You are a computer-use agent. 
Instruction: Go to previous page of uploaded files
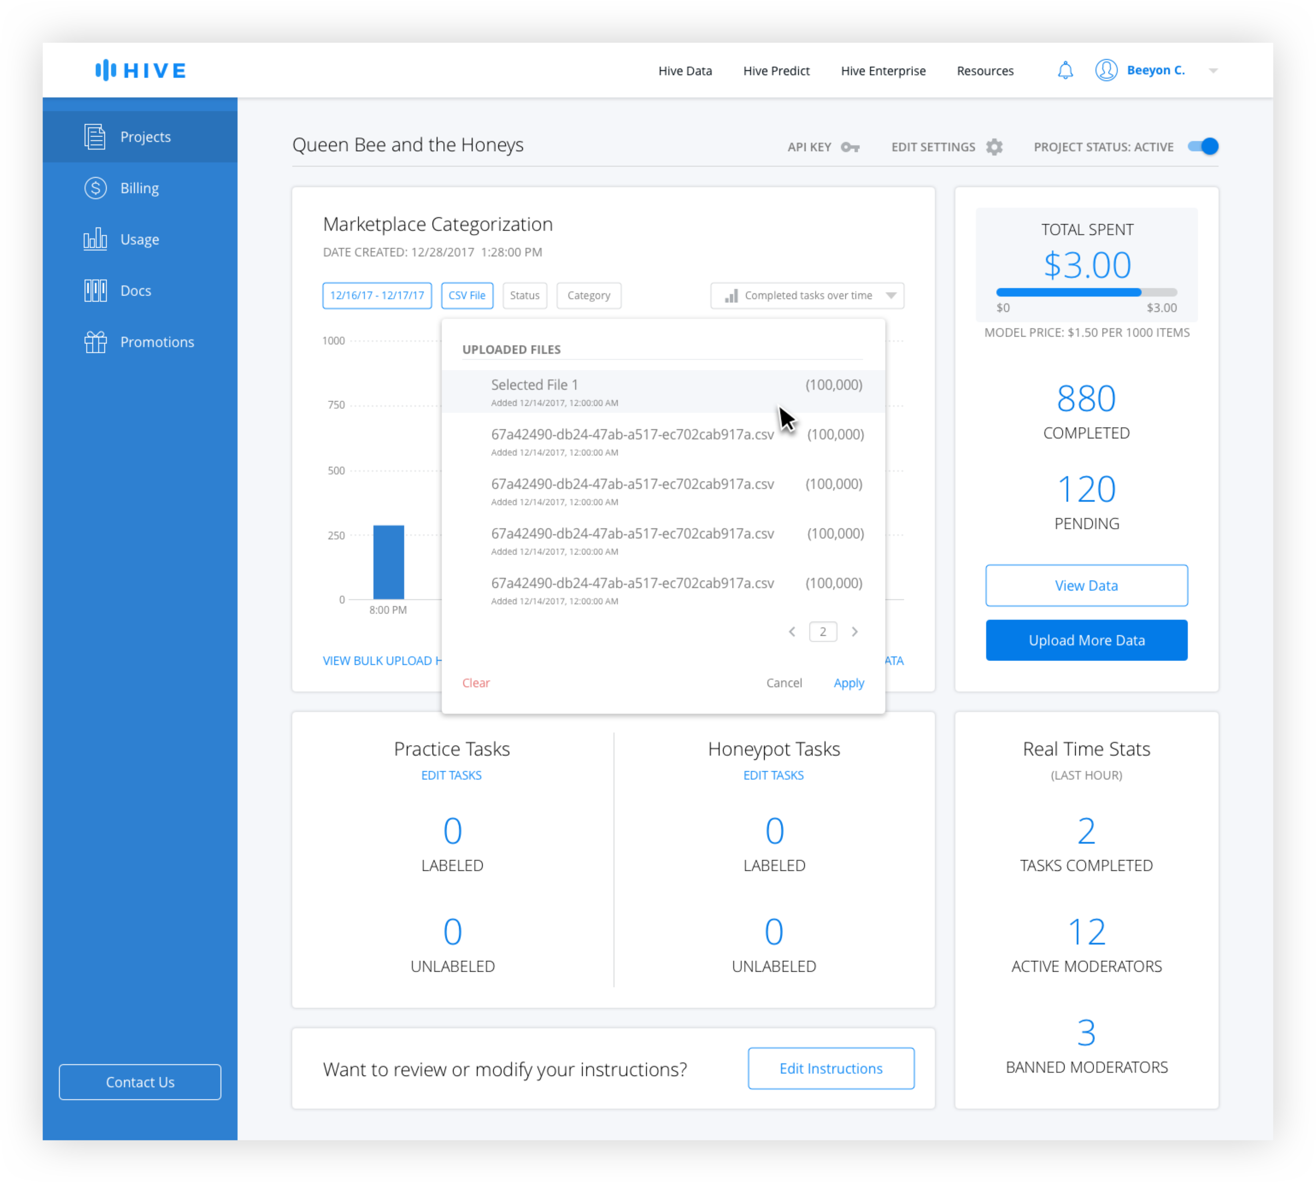coord(792,632)
